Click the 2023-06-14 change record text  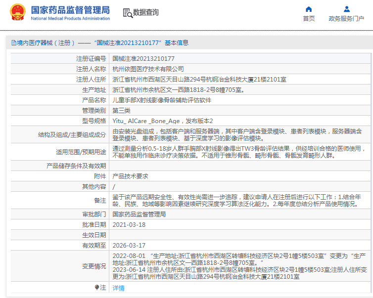pyautogui.click(x=239, y=273)
